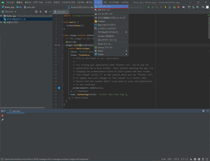Click the Run app green play icon
Viewport: 210px width, 161px height.
(x=149, y=7)
